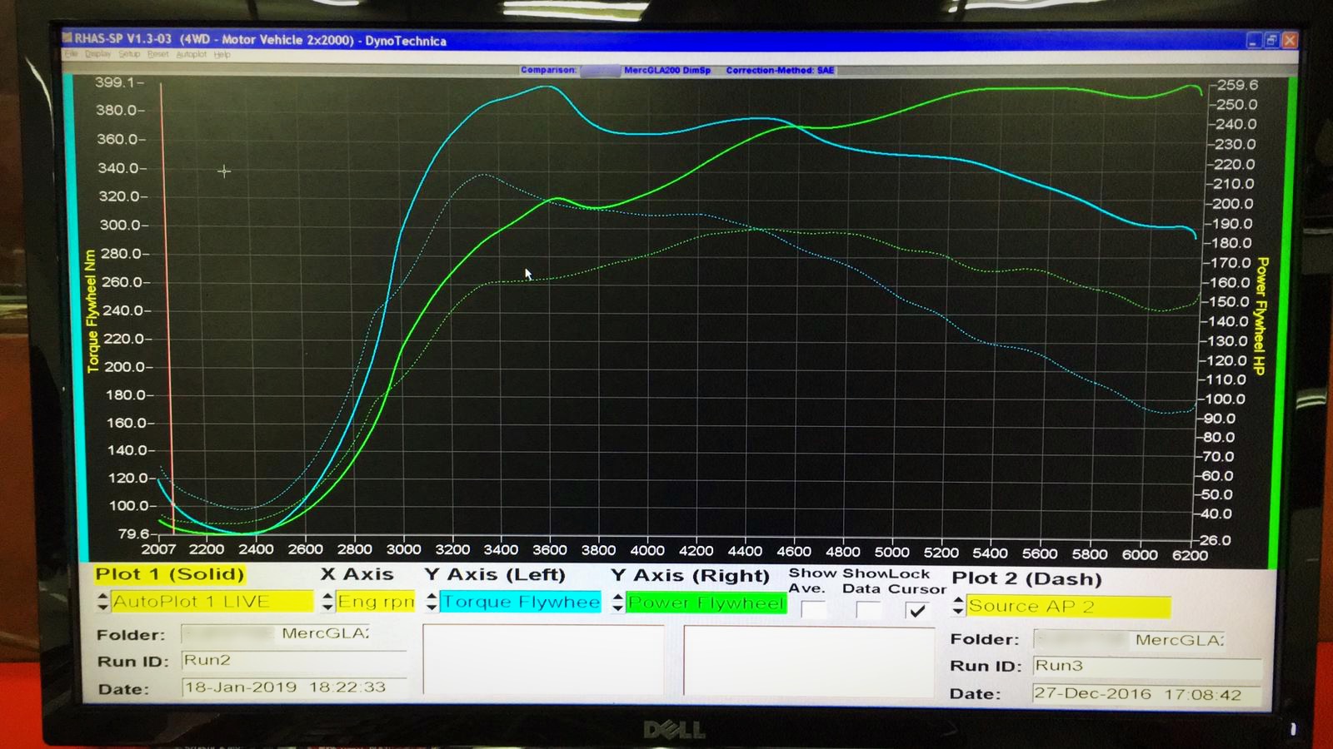This screenshot has height=749, width=1333.
Task: Click the 200.0 power axis label
Action: pyautogui.click(x=1233, y=204)
